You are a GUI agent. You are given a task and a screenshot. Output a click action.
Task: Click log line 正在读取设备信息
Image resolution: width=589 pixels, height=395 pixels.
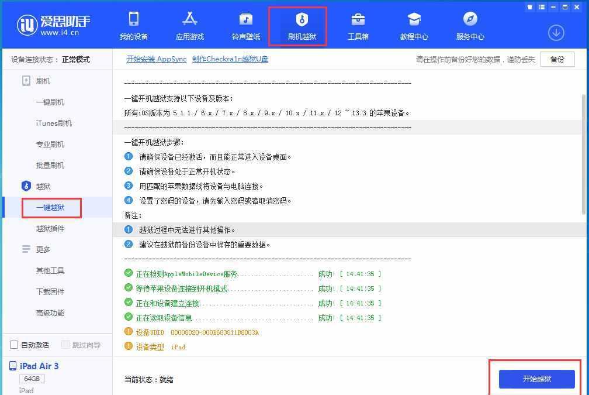pyautogui.click(x=253, y=318)
